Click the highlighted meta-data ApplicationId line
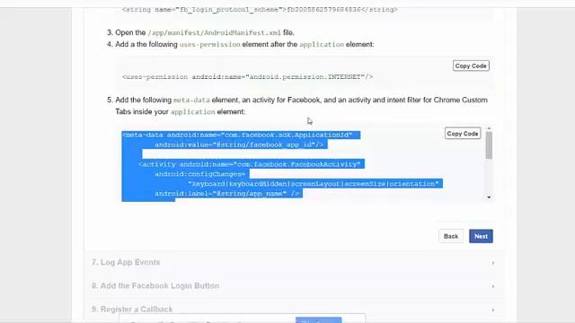The image size is (575, 323). tap(237, 135)
